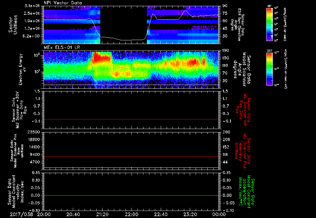The image size is (316, 218).
Task: Click the 22:00 time axis label
Action: tap(131, 214)
